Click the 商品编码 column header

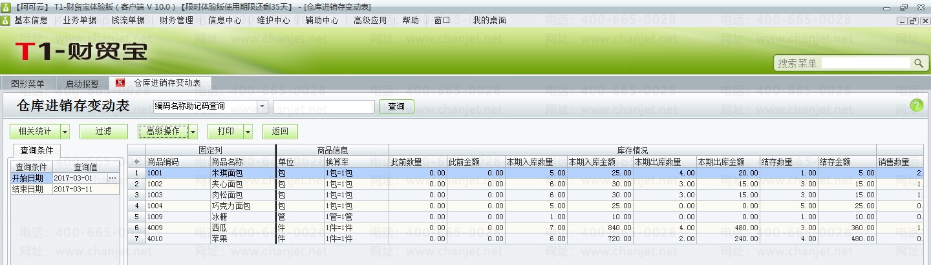point(178,162)
